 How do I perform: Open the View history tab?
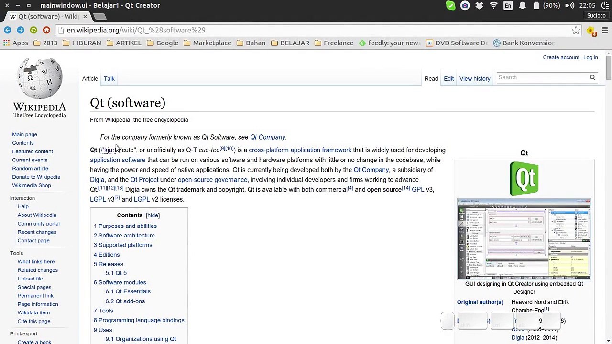pos(475,79)
